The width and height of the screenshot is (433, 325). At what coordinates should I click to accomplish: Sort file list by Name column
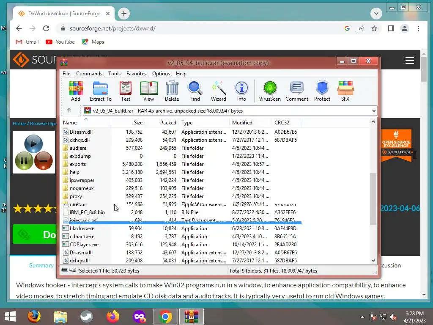85,122
